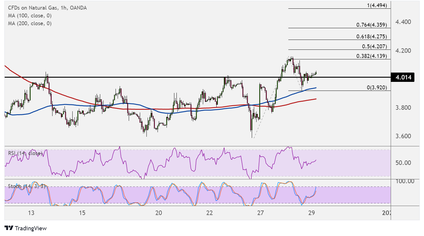Click the "Stoch (14, 3, 3)" indicator label
Viewport: 424px width, 236px height.
click(x=27, y=186)
